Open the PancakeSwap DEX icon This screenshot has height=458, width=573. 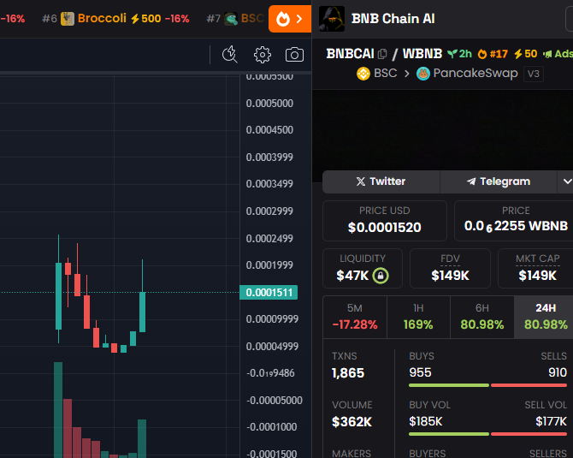pyautogui.click(x=423, y=74)
